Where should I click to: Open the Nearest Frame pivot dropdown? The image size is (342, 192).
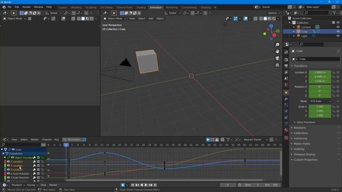255,140
